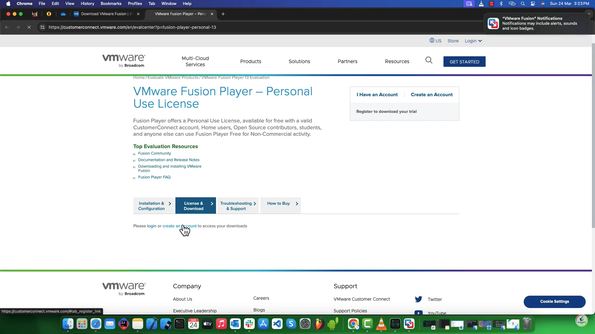Click the create an account link
Viewport: 595px width, 334px height.
179,226
